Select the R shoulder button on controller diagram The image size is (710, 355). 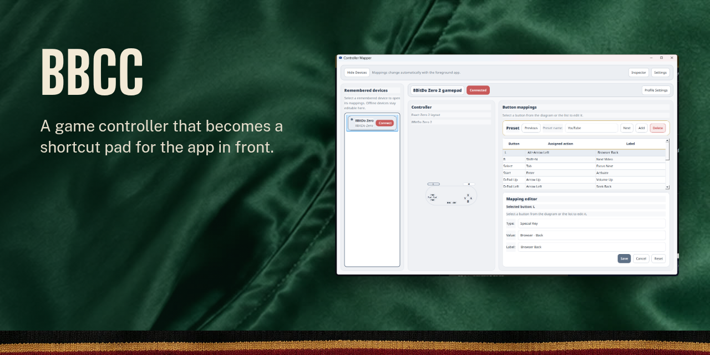469,184
